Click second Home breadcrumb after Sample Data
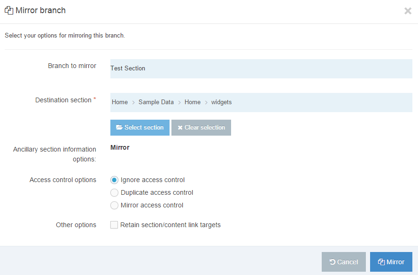This screenshot has width=418, height=275. [x=193, y=102]
